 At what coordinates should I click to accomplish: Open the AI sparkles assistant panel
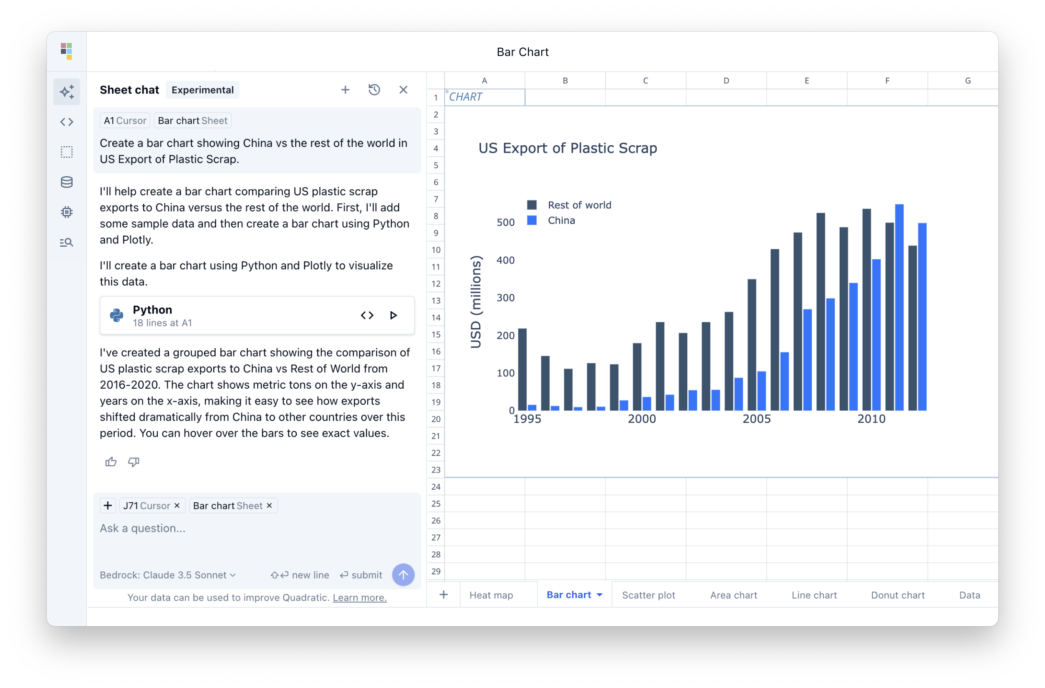tap(67, 92)
